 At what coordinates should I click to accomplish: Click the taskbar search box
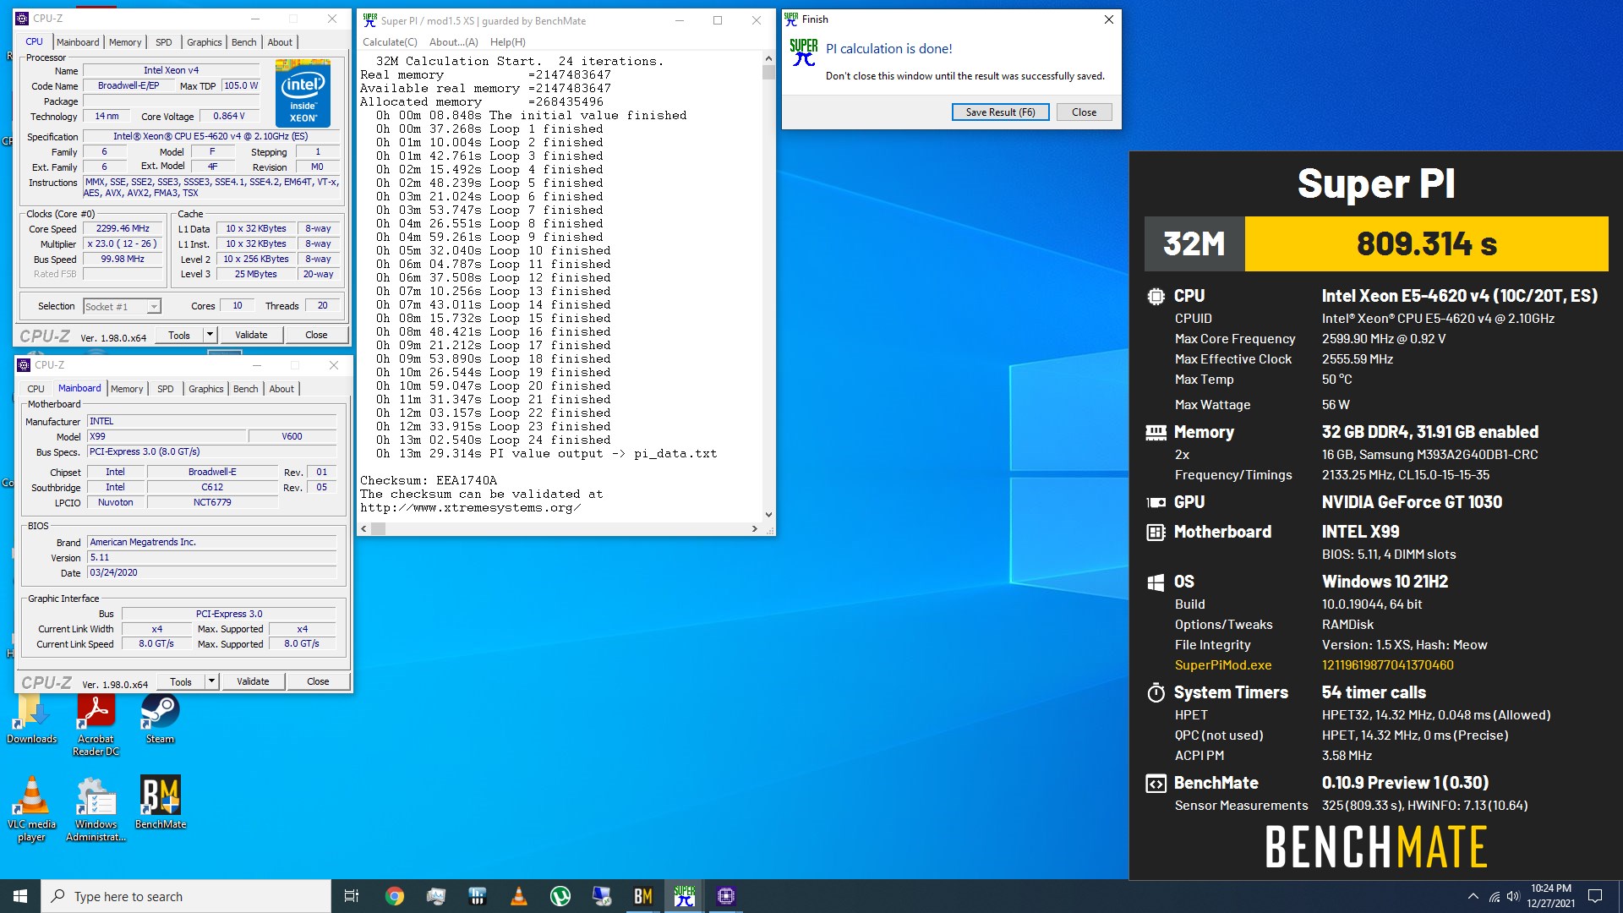(x=186, y=896)
